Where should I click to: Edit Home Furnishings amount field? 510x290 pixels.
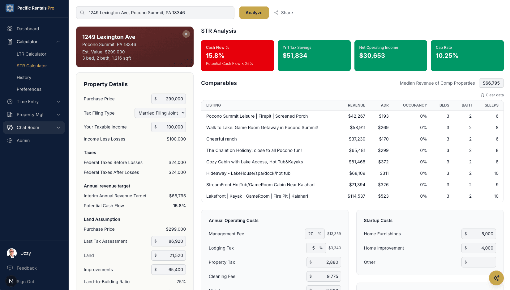tap(479, 234)
